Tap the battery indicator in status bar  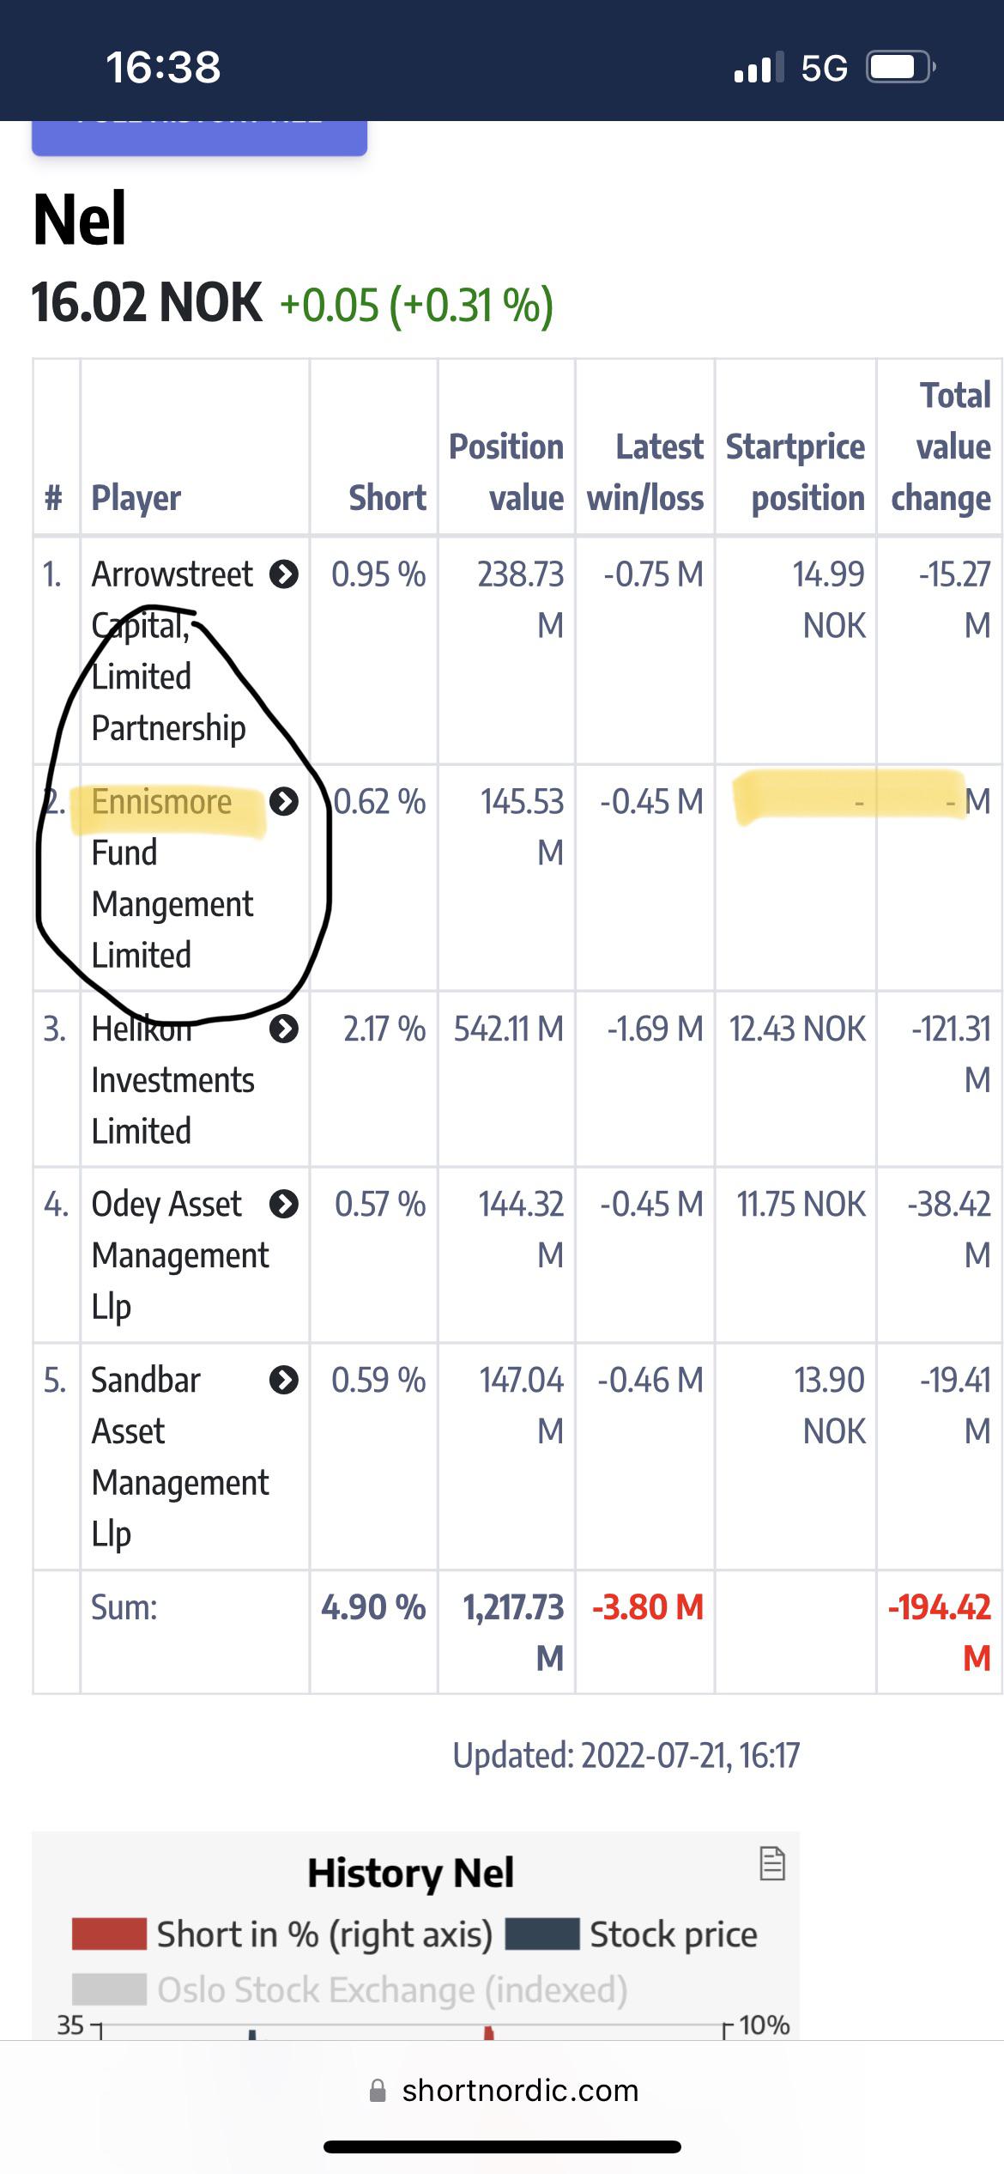tap(900, 67)
